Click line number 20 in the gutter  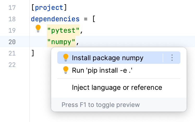point(12,42)
